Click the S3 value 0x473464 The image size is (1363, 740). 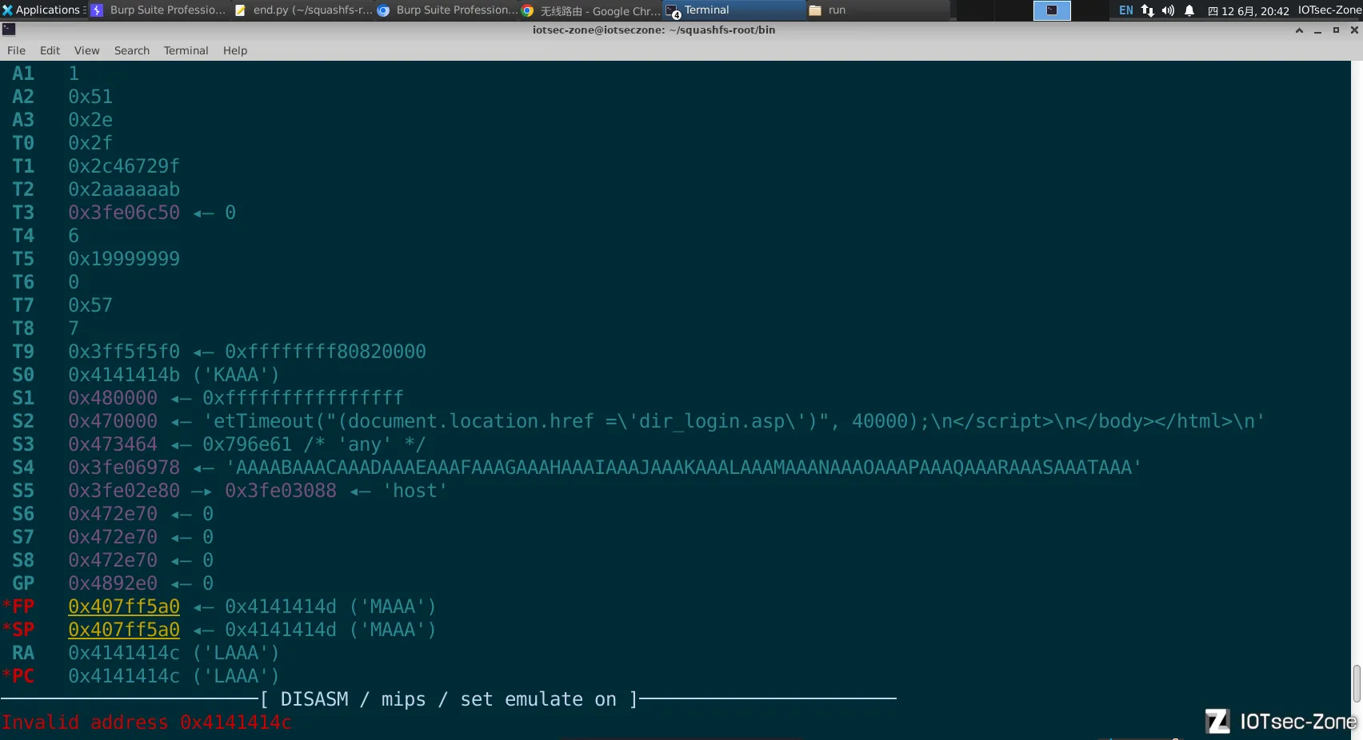pos(113,444)
